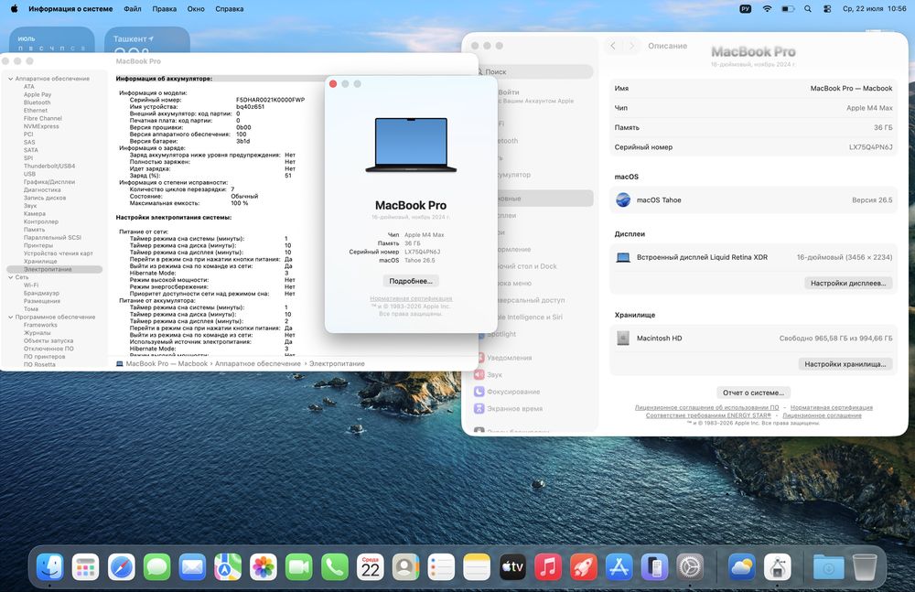The height and width of the screenshot is (592, 915).
Task: Launch iPhone Mirroring from the Dock
Action: coord(655,567)
